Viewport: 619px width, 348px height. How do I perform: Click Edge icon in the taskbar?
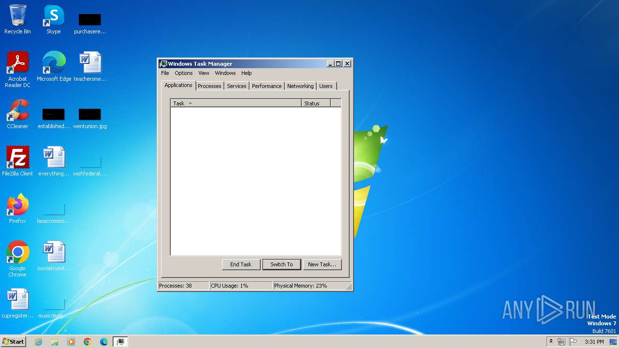pos(104,342)
